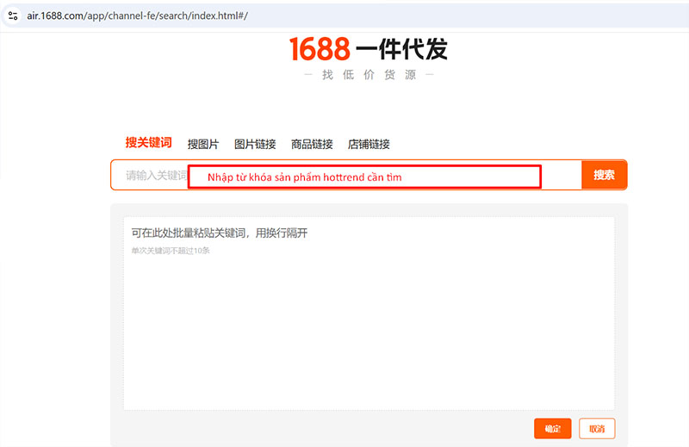Click the 找低价货源 tagline under logo
689x447 pixels.
click(x=369, y=75)
